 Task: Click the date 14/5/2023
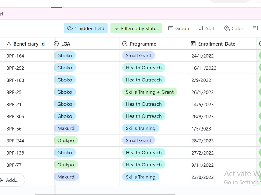(203, 104)
